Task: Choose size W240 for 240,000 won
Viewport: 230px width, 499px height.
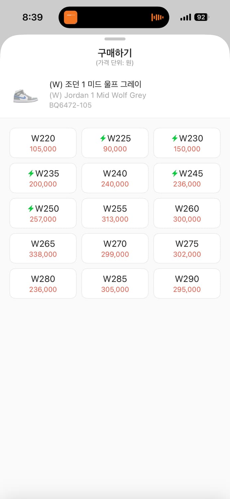Action: 115,178
